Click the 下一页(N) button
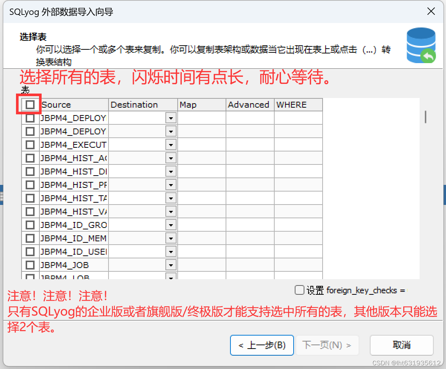The height and width of the screenshot is (369, 446). point(327,345)
